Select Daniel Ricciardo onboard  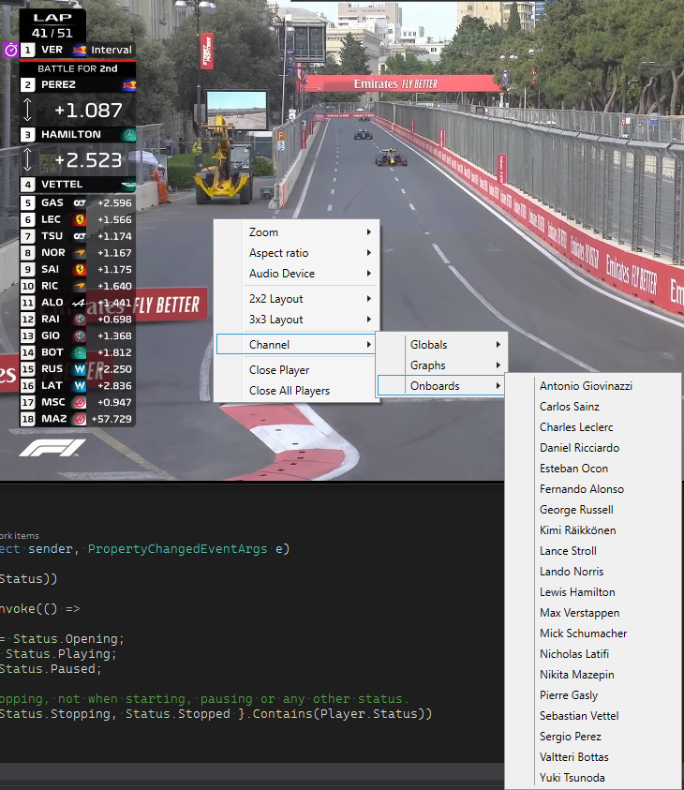(593, 448)
